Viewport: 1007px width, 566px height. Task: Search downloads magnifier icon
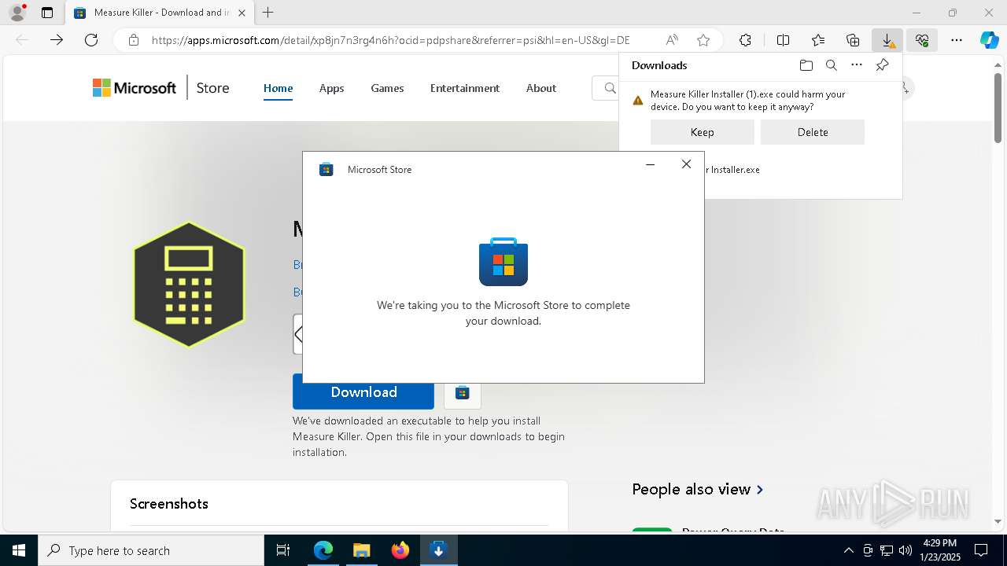831,65
